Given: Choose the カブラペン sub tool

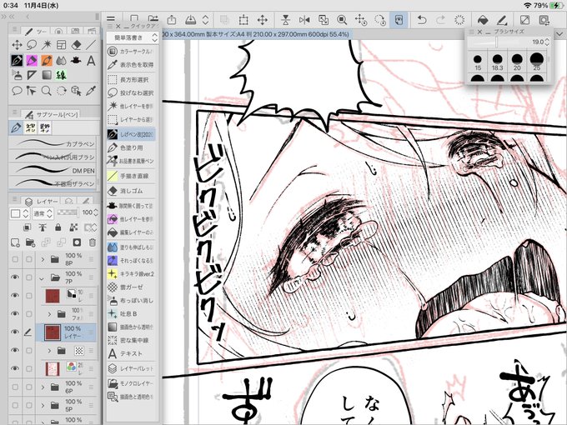Looking at the screenshot, I should (x=53, y=143).
